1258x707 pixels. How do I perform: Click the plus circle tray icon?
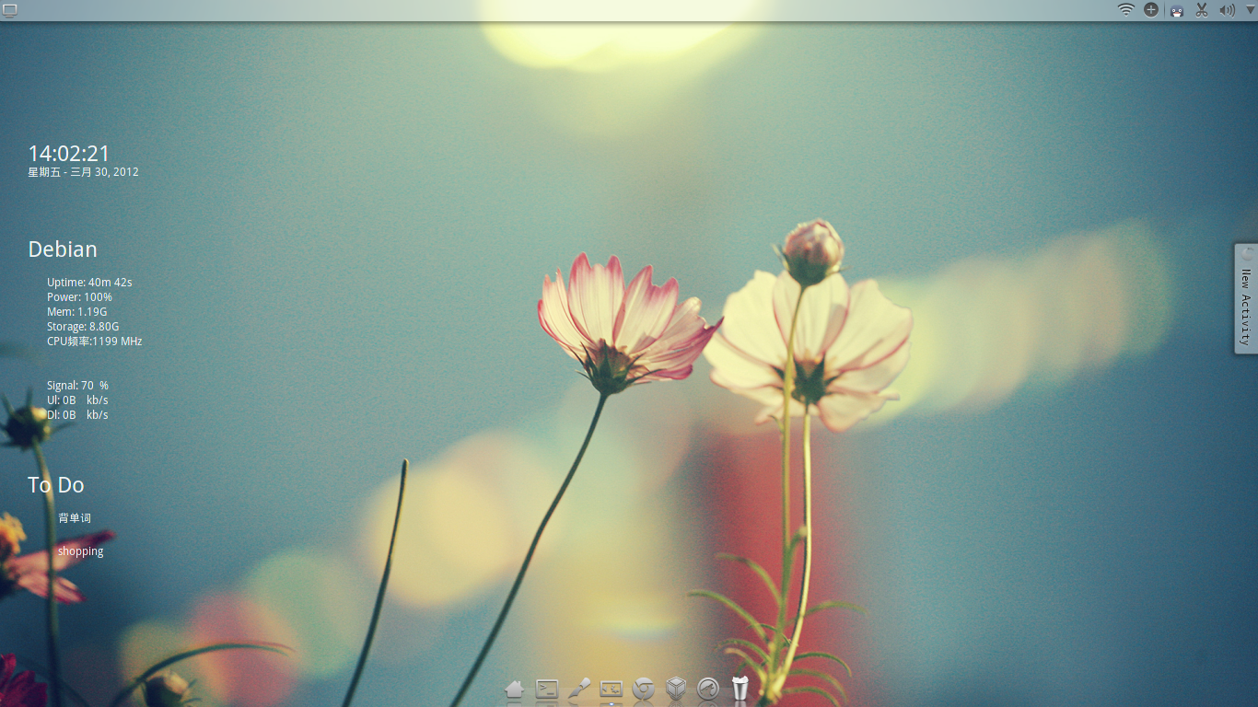pos(1151,10)
